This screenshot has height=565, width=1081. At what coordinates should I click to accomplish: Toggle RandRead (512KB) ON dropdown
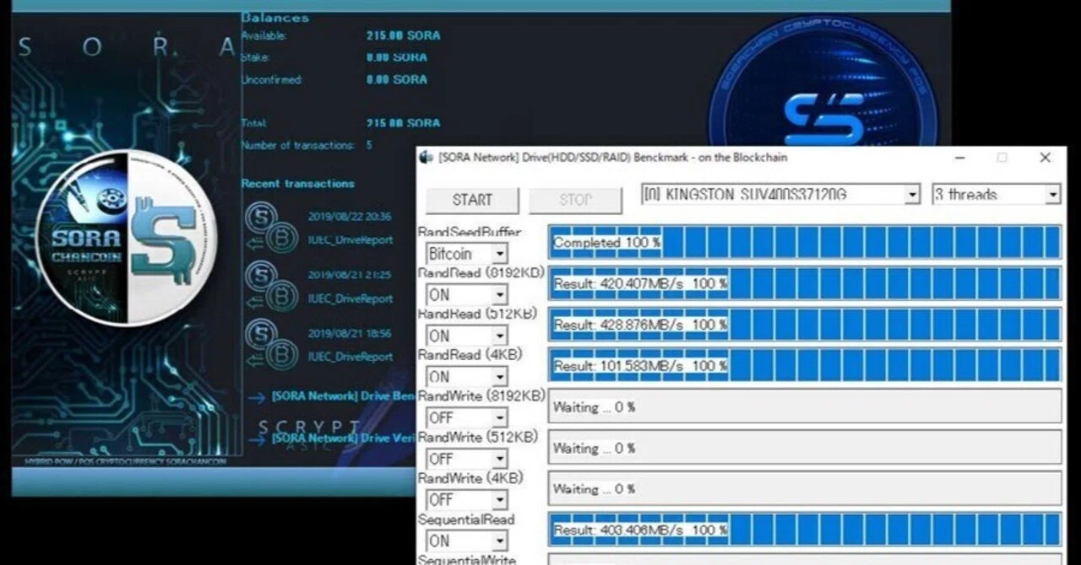pos(466,336)
